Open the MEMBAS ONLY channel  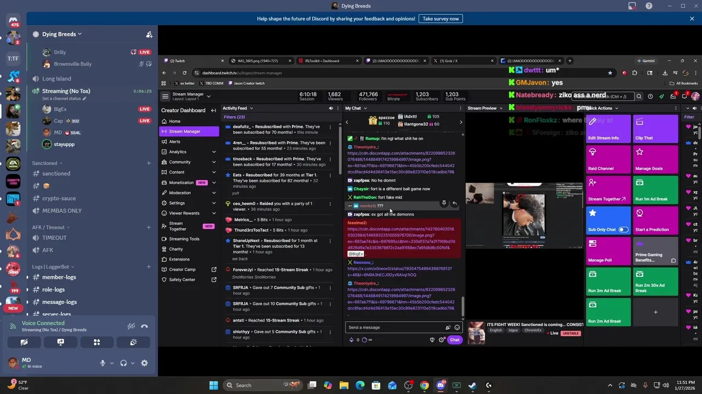pos(61,211)
